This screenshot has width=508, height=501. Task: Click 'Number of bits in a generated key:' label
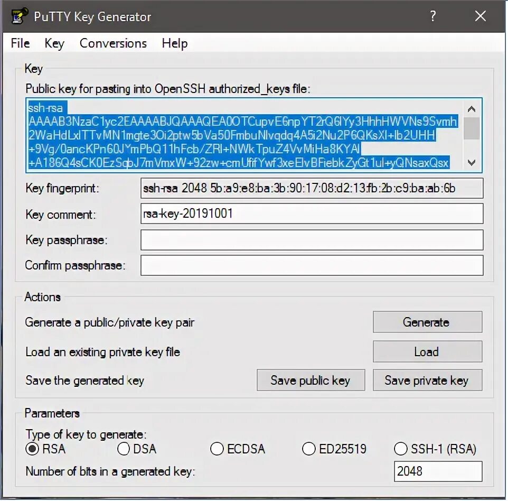tap(110, 471)
